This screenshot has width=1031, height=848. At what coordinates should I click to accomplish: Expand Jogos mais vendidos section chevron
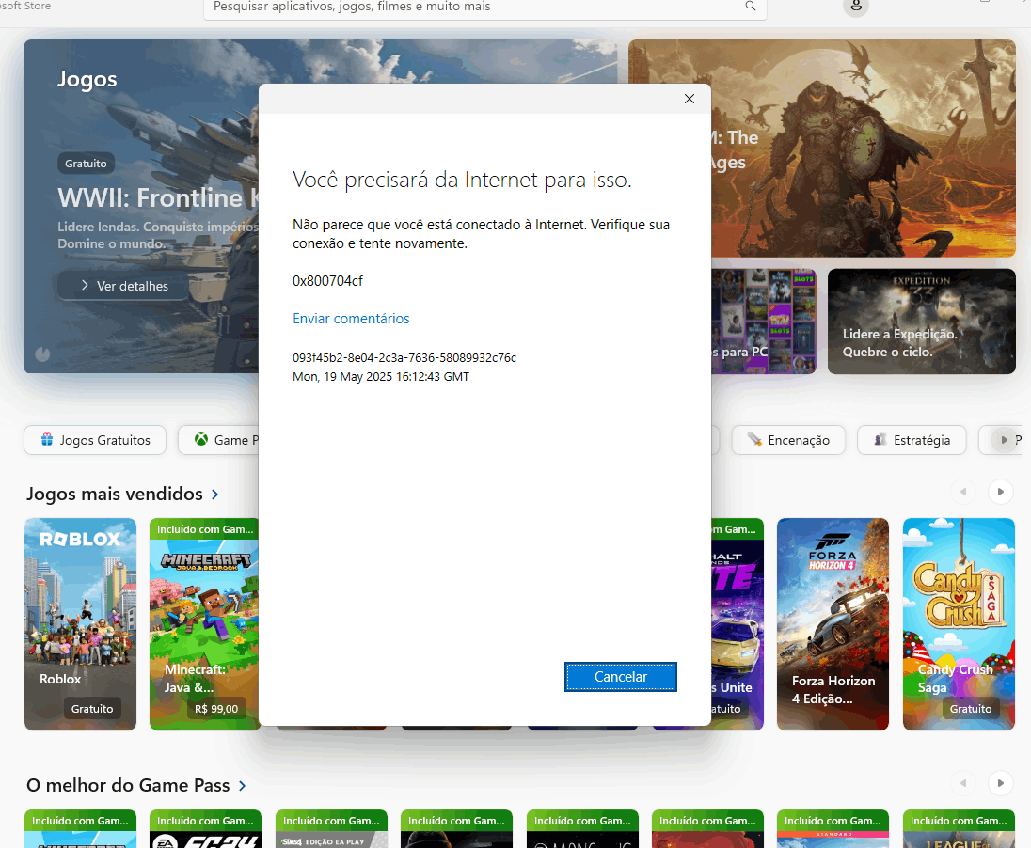point(215,495)
